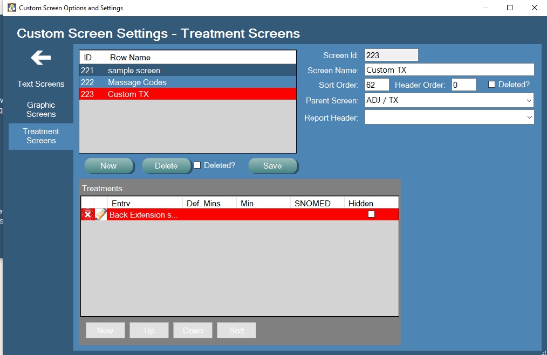Image resolution: width=547 pixels, height=355 pixels.
Task: Click the Header Order input field
Action: (463, 85)
